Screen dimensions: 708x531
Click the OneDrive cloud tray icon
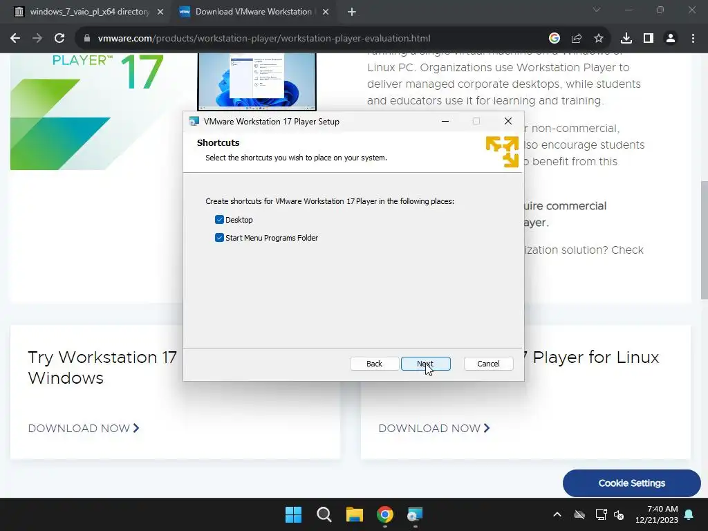pos(579,514)
